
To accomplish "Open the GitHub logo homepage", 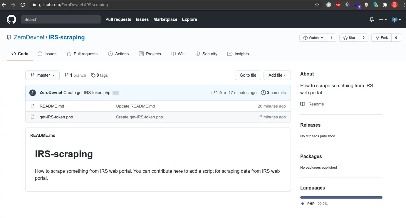I will 11,19.
